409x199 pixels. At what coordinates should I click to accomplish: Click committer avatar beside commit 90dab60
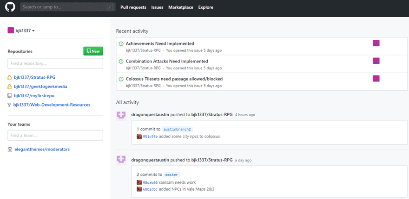click(x=139, y=182)
